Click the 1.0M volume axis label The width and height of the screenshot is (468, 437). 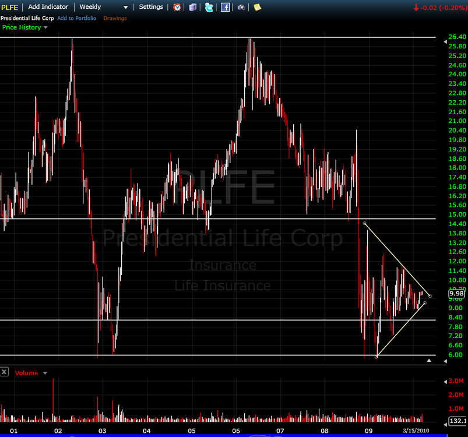(x=456, y=408)
